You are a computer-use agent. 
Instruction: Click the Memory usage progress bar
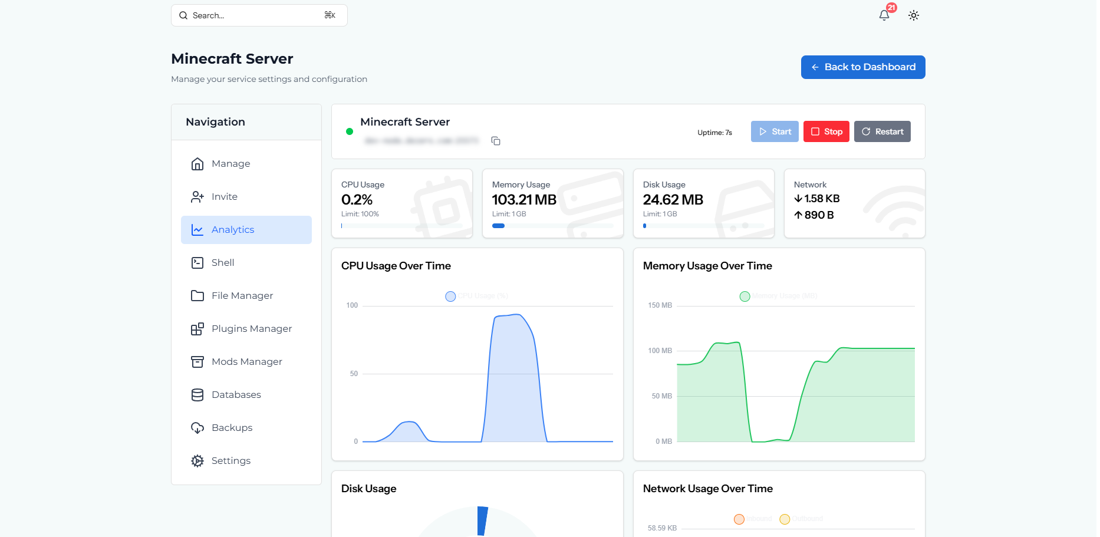click(x=553, y=226)
